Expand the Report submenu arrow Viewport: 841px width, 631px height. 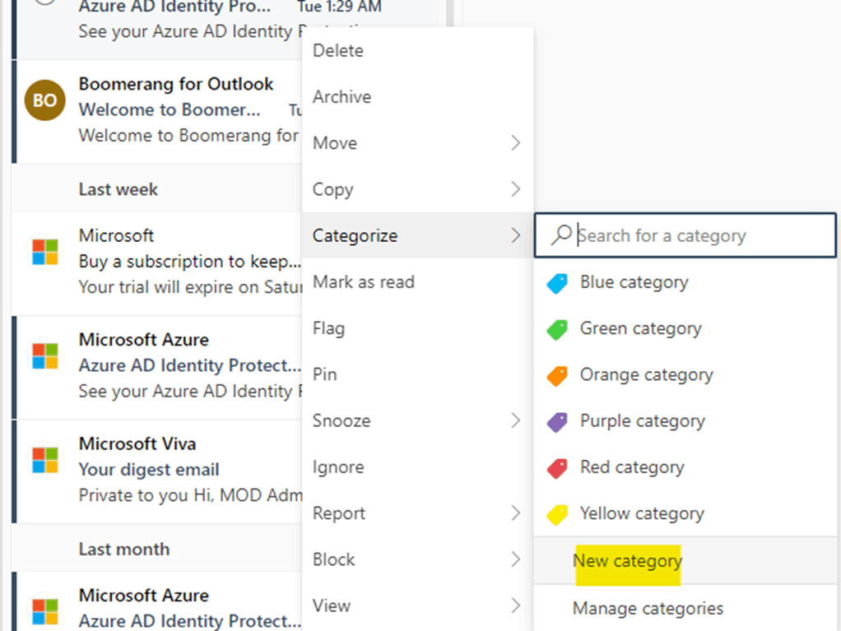click(x=515, y=513)
